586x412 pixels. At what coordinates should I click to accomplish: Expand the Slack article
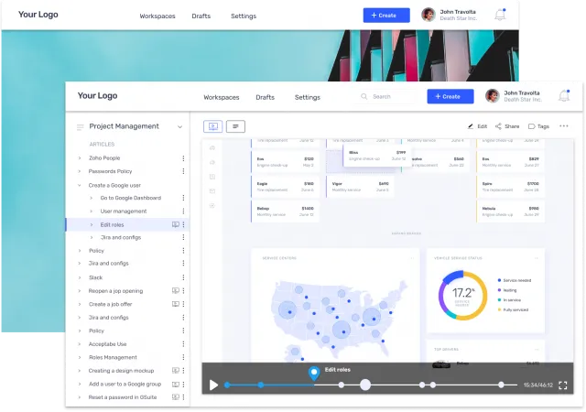pos(80,277)
